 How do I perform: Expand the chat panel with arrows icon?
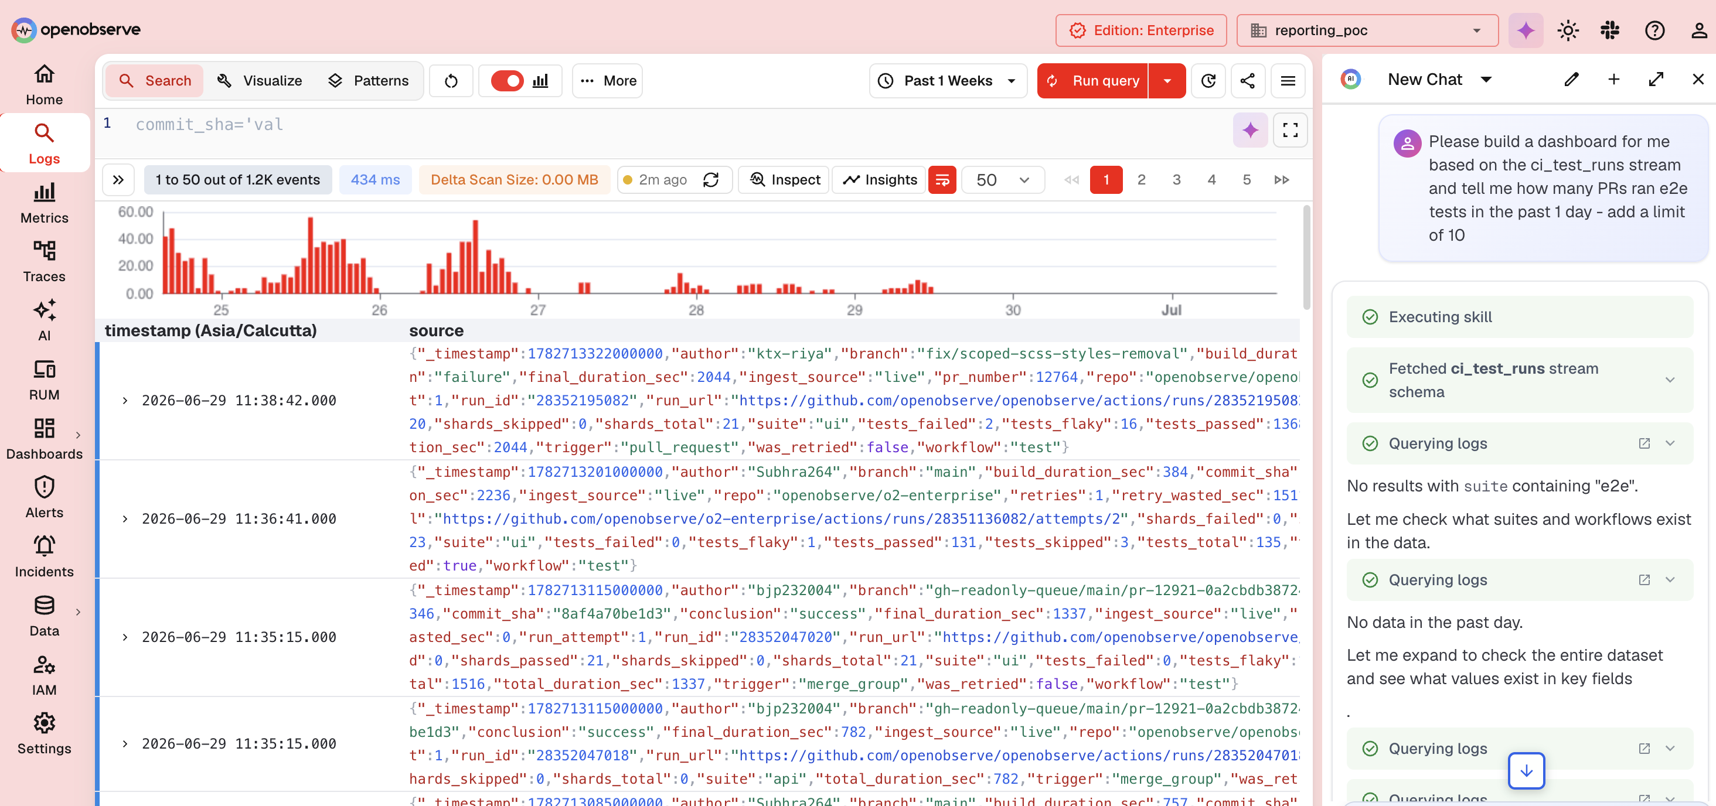pyautogui.click(x=1656, y=79)
